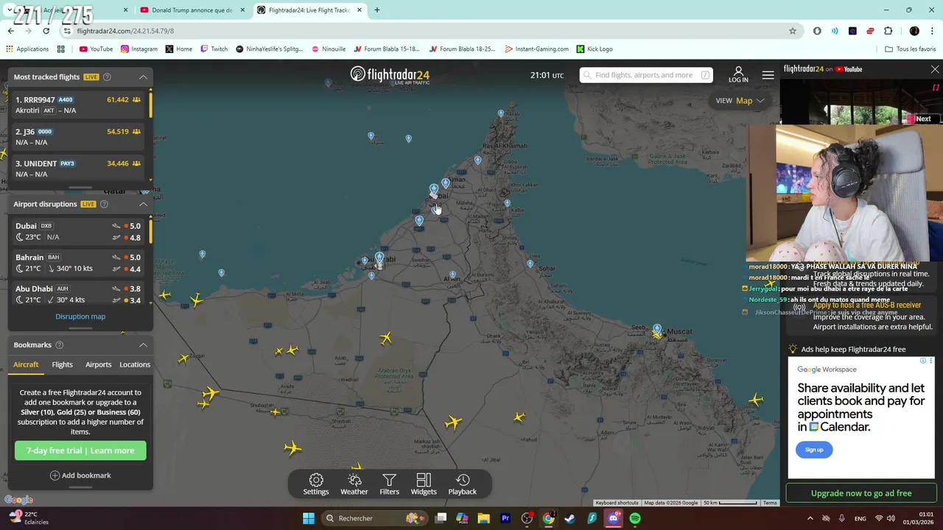Click Keyboard shortcuts on the map footer
Viewport: 943px width, 530px height.
click(x=617, y=503)
